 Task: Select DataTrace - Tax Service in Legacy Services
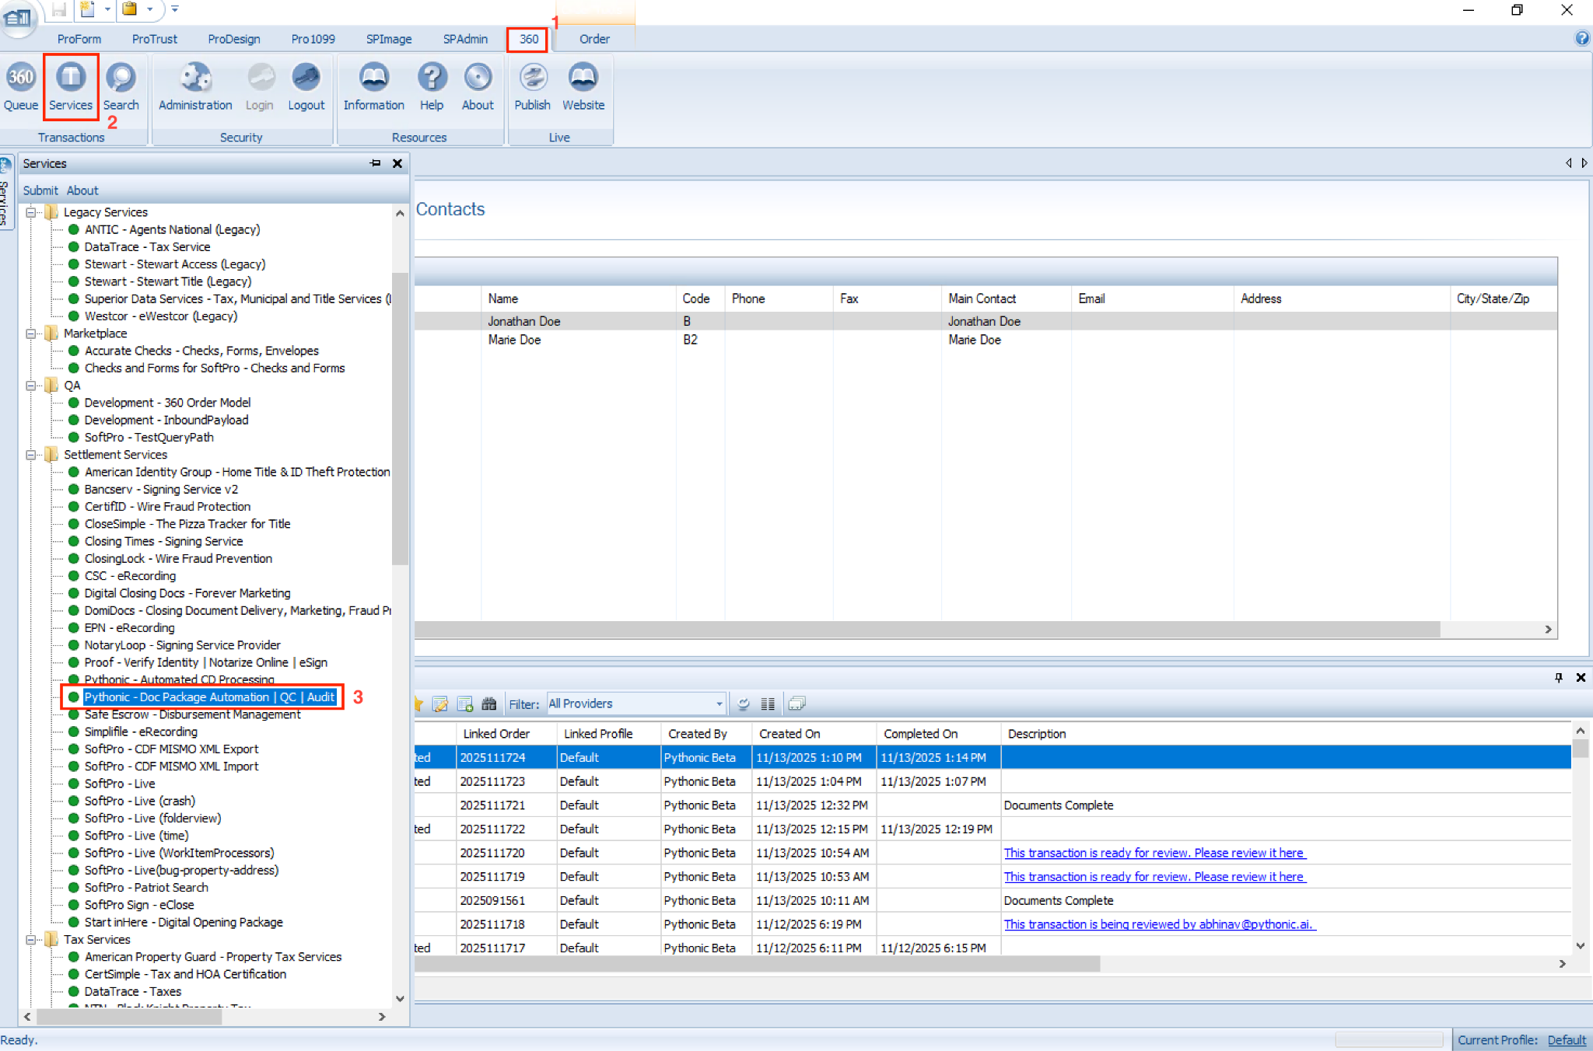(147, 247)
